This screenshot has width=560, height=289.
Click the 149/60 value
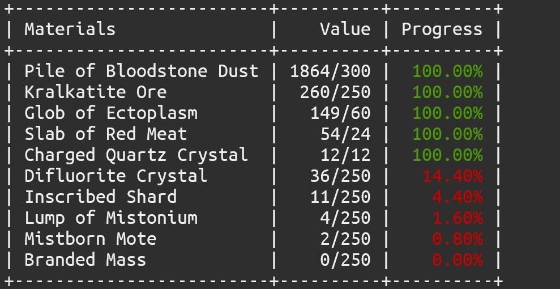pos(340,113)
